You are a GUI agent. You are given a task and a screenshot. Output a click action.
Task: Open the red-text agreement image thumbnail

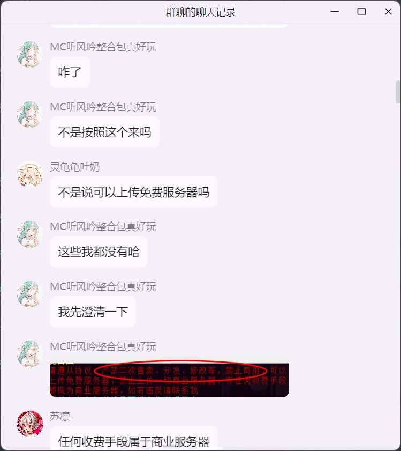click(170, 376)
